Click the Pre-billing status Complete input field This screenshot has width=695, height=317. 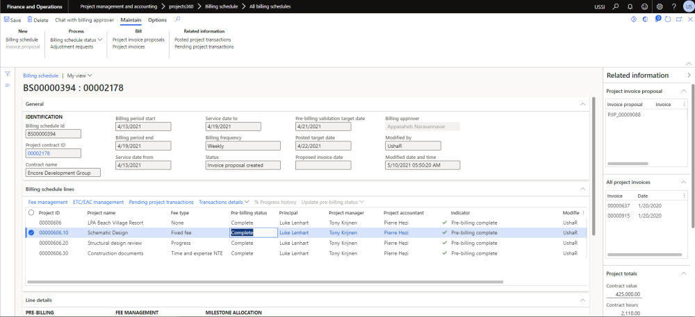(253, 233)
